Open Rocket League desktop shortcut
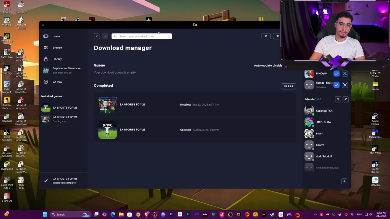 tap(7, 87)
